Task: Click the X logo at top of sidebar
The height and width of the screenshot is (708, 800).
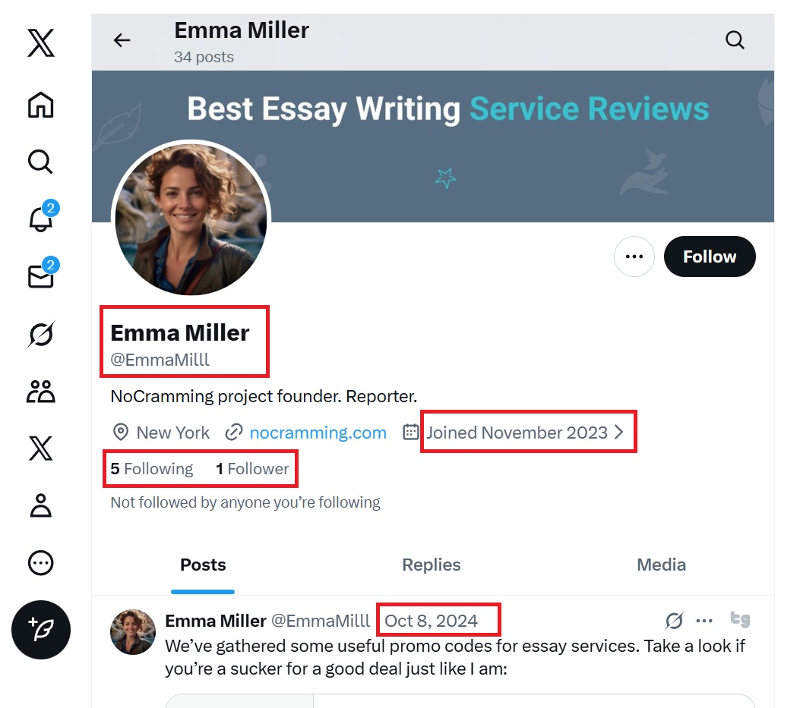Action: (x=41, y=42)
